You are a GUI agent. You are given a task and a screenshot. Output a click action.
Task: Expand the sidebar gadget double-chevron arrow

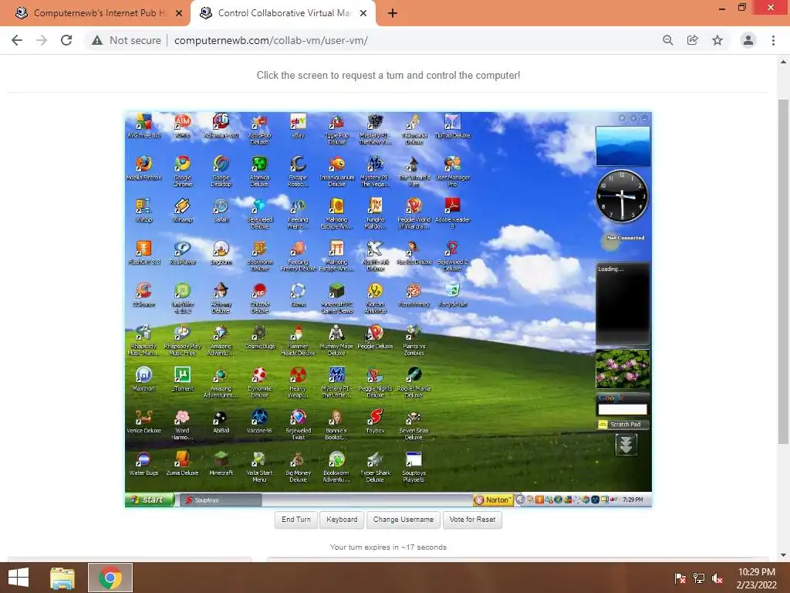click(626, 444)
